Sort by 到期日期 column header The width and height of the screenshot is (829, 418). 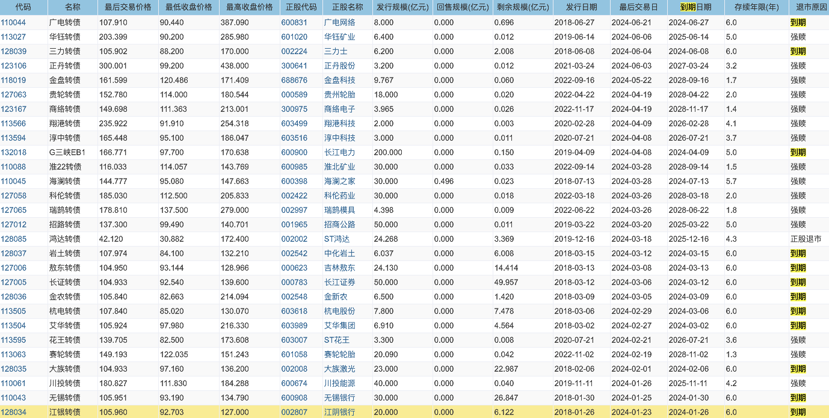coord(695,7)
